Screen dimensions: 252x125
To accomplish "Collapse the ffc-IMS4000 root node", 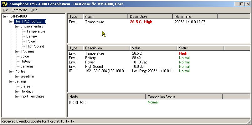I will click(5, 16).
